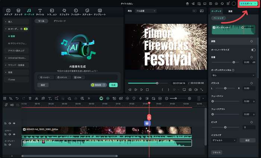Viewport: 261px width, 158px height.
Task: Split clip with the scissors icon
Action: tap(37, 99)
